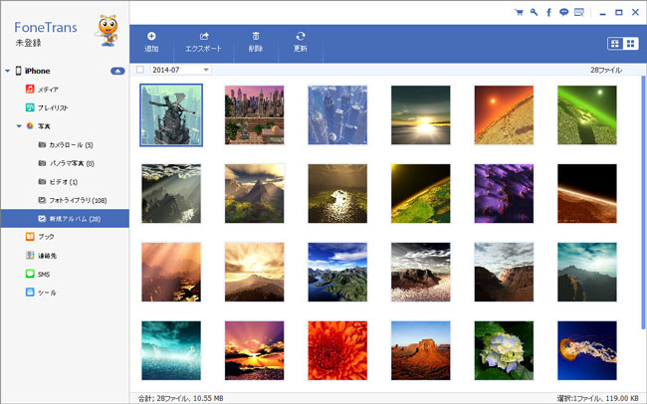This screenshot has width=647, height=404.
Task: Open the SMS section
Action: pos(43,274)
